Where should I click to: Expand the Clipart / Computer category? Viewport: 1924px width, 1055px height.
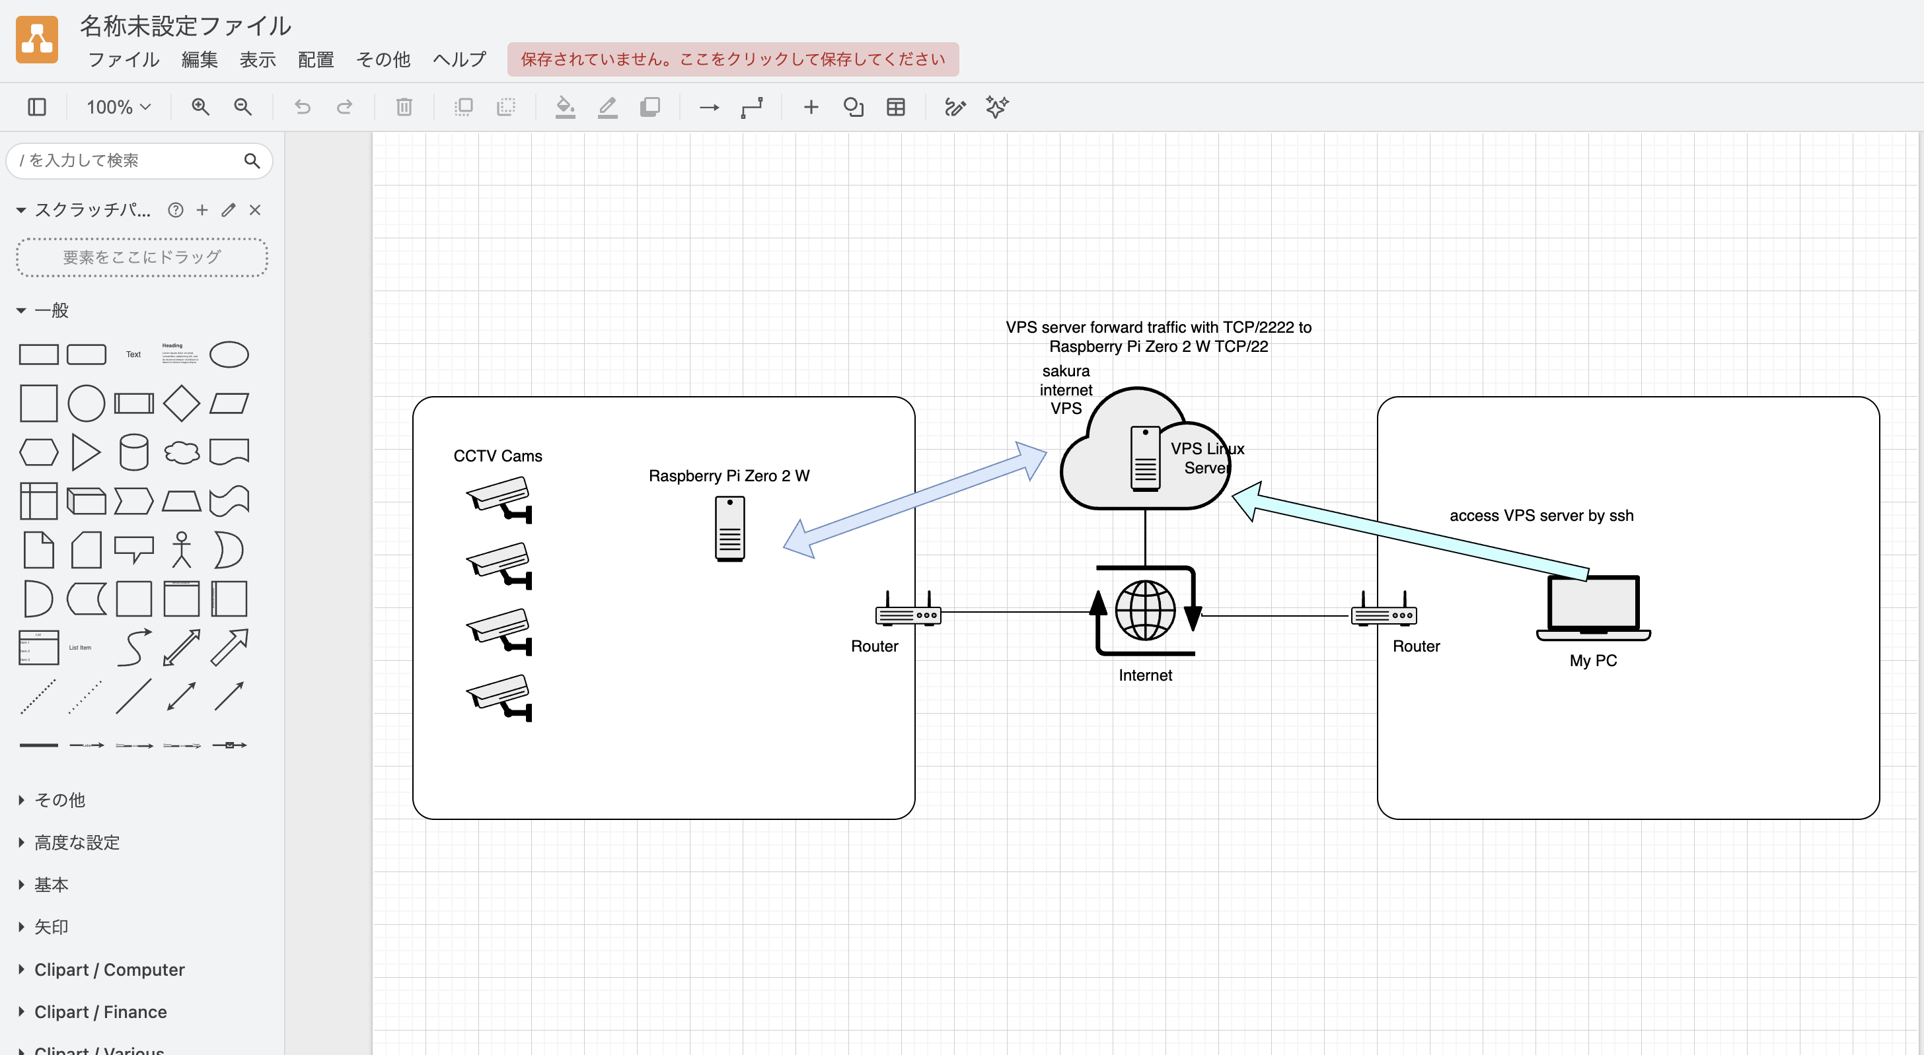pos(109,969)
